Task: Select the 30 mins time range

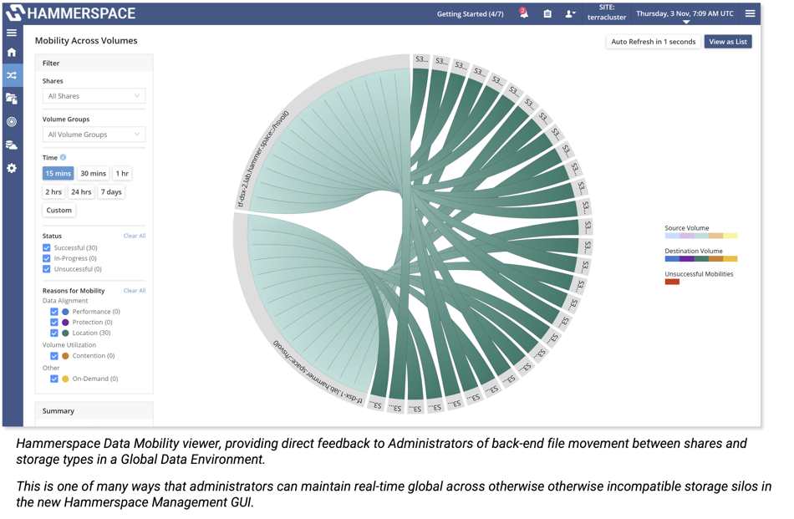Action: 93,173
